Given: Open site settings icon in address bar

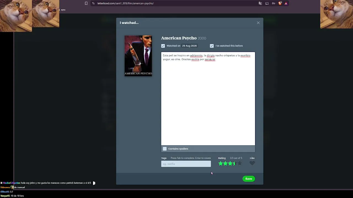Looking at the screenshot, I should pos(93,3).
